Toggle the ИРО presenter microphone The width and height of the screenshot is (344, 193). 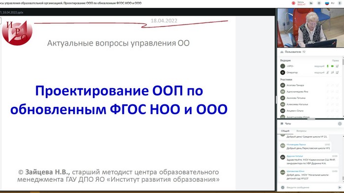(x=328, y=66)
